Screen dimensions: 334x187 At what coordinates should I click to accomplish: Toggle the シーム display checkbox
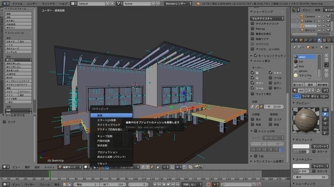[x=253, y=88]
